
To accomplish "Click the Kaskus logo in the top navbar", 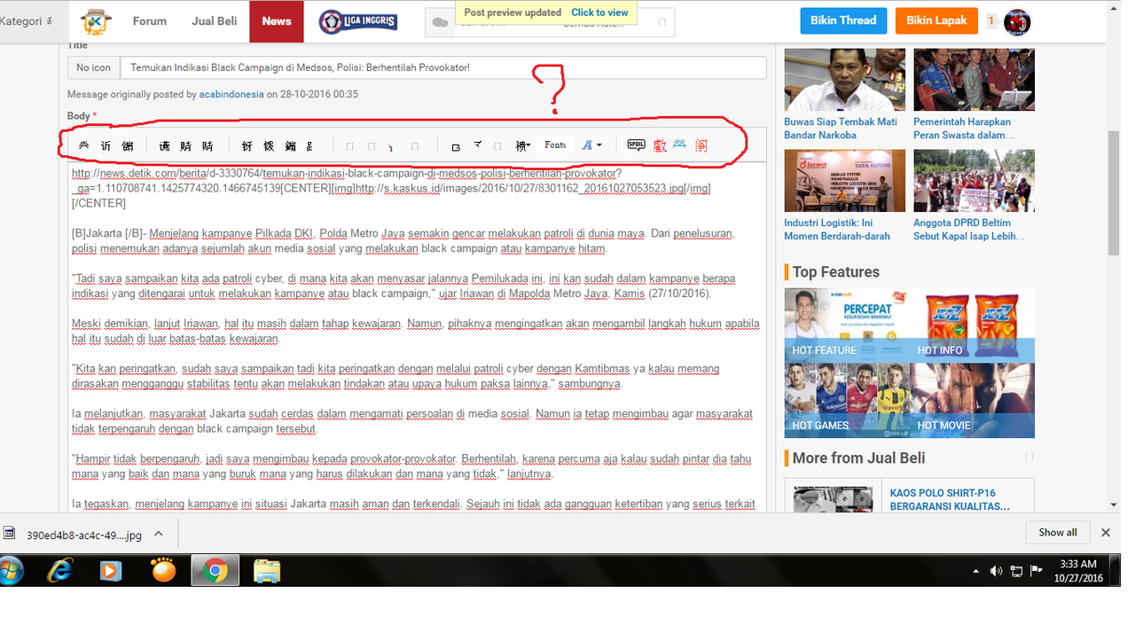I will click(95, 20).
